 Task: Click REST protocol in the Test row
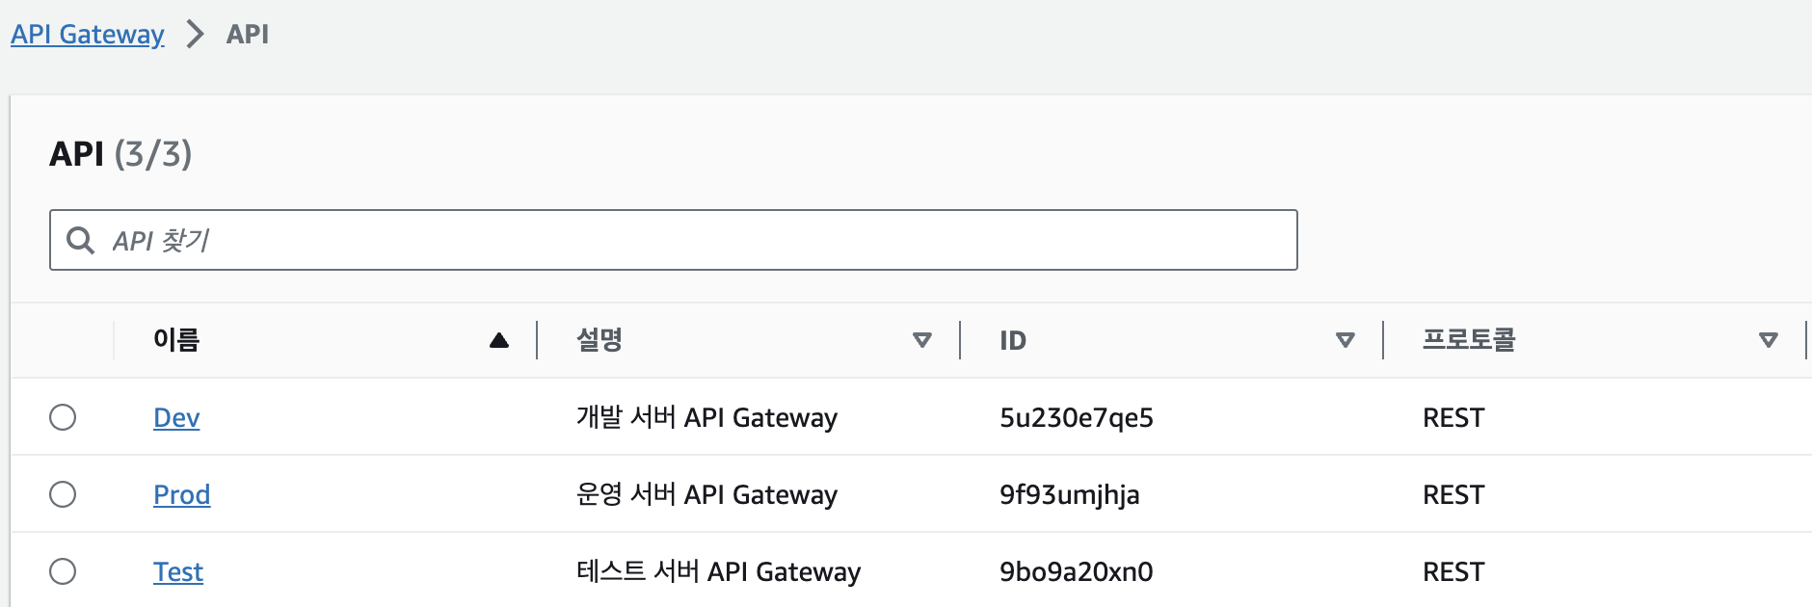(x=1453, y=571)
